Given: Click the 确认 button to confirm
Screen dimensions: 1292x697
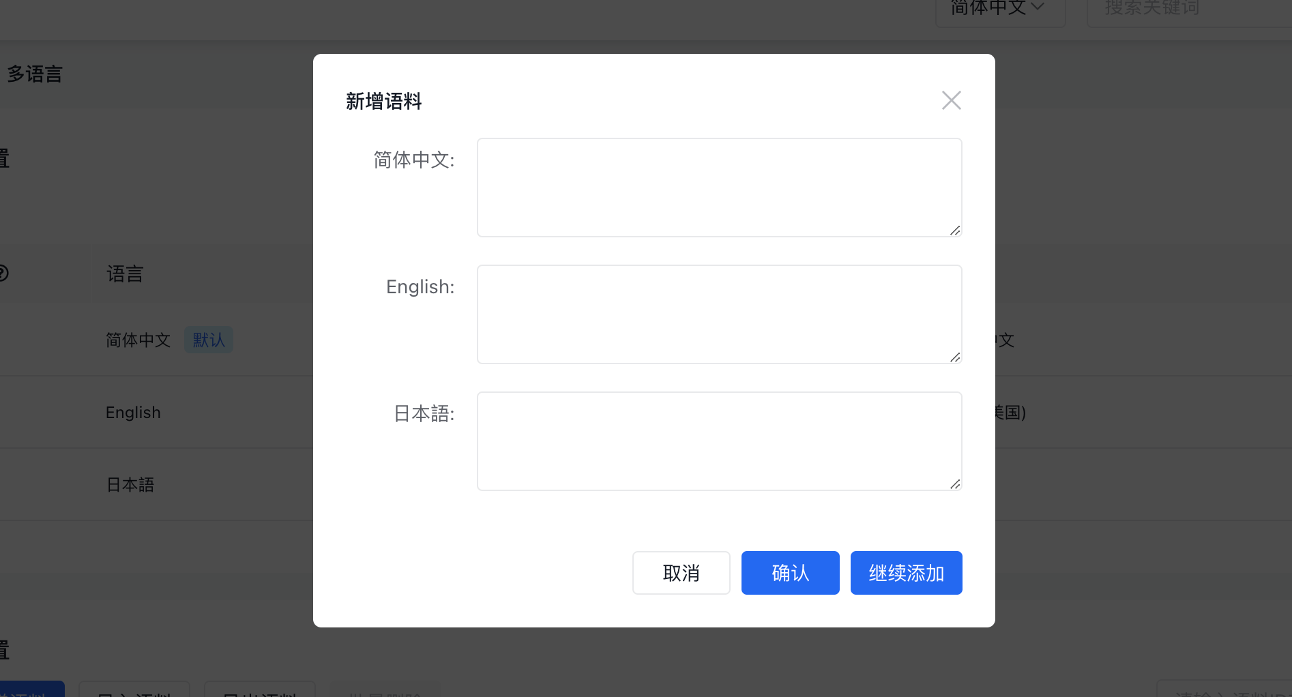Looking at the screenshot, I should click(x=789, y=573).
